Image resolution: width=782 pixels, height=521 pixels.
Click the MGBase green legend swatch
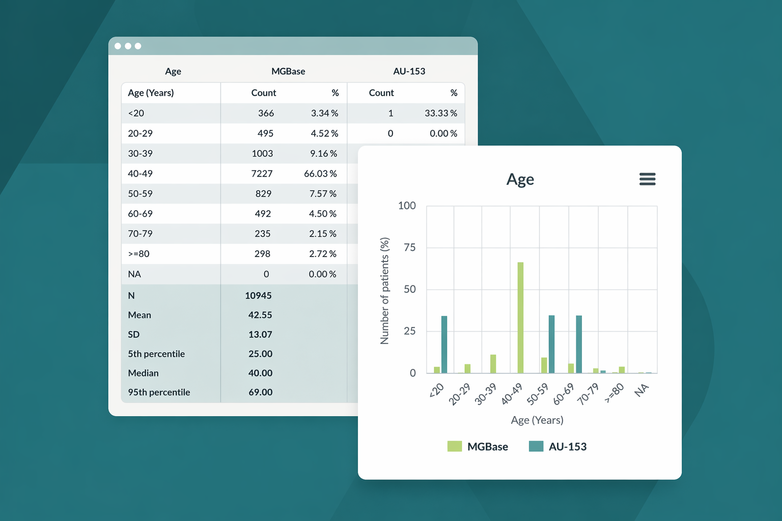click(455, 446)
